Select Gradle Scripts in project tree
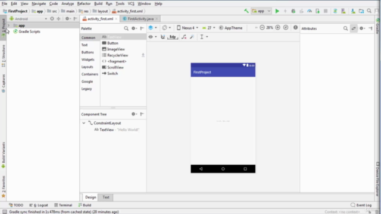Screen dimensions: 381x214 tap(29, 32)
